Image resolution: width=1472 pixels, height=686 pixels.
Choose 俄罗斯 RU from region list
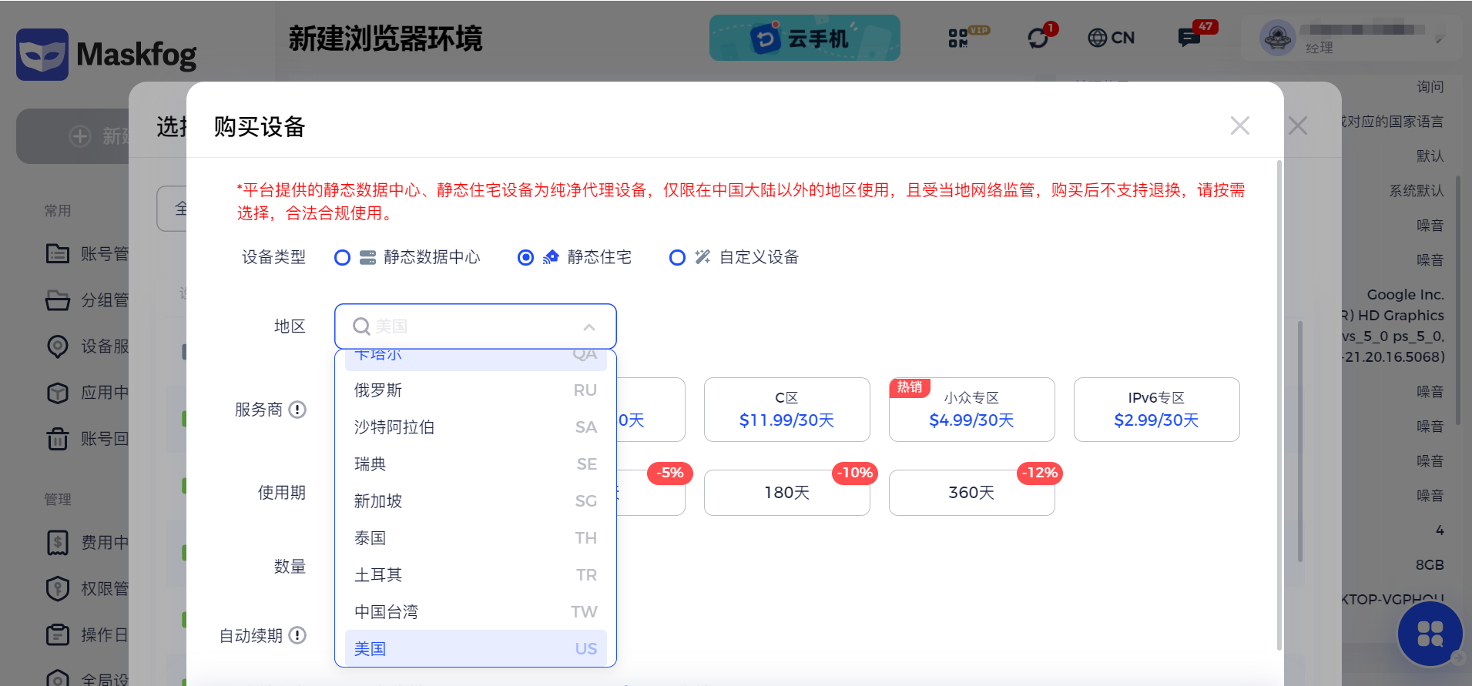475,390
